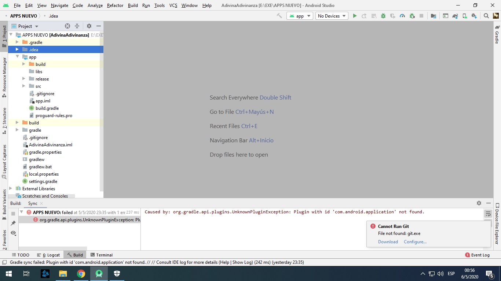
Task: Click the stop square icon in Build panel
Action: pyautogui.click(x=13, y=213)
